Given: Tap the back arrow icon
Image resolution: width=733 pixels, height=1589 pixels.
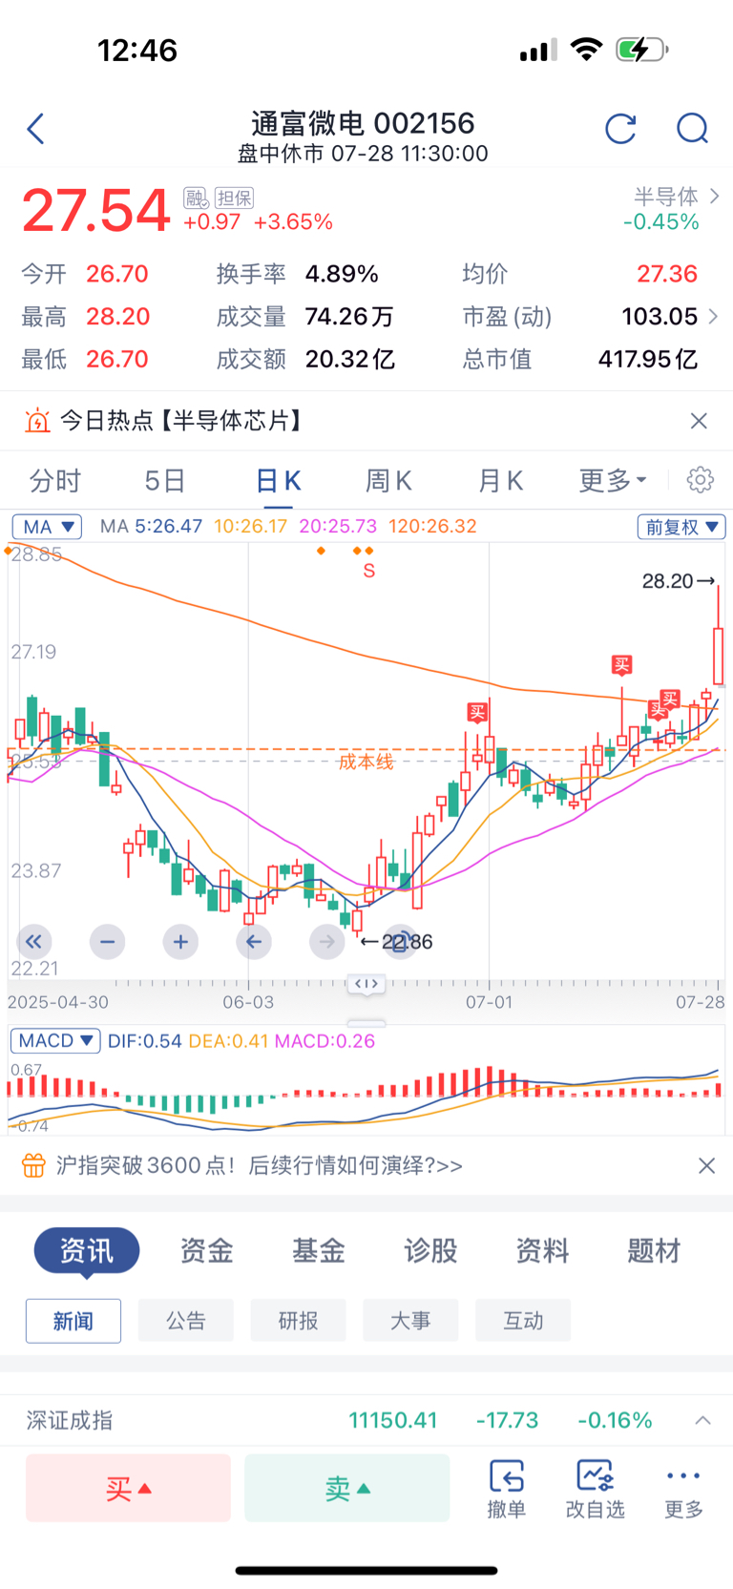Looking at the screenshot, I should (36, 128).
